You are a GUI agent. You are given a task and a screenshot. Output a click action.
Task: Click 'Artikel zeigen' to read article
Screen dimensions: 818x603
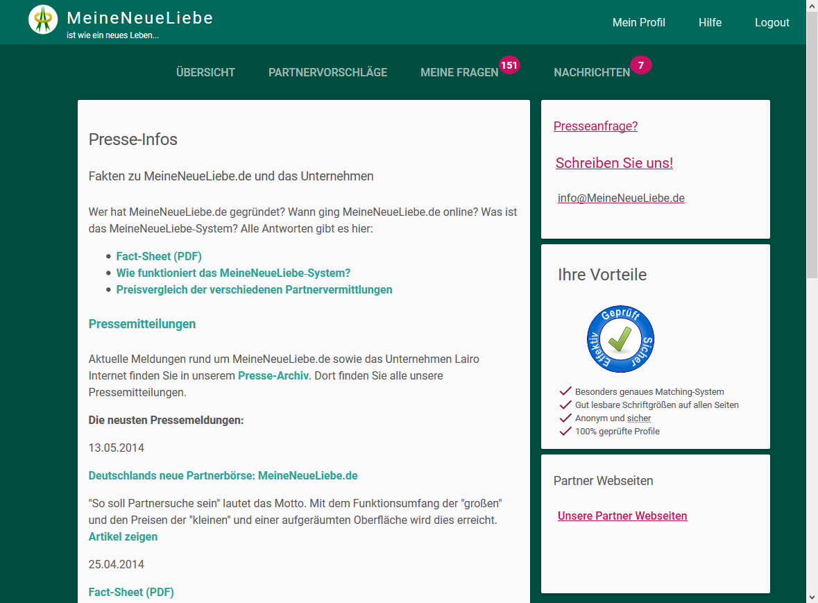[x=123, y=536]
